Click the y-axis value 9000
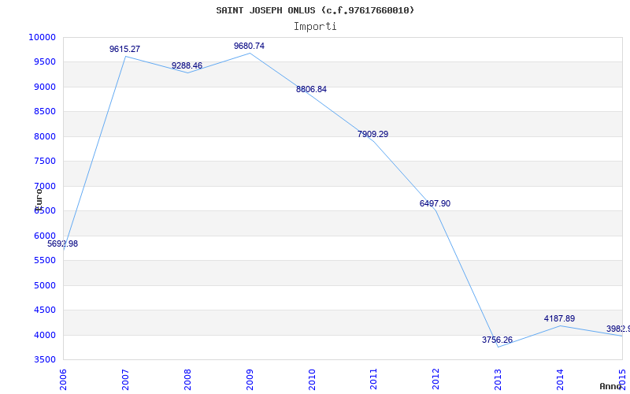This screenshot has width=630, height=394. (x=44, y=87)
